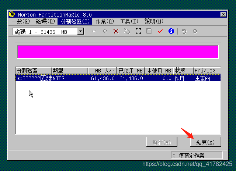Click the blue info properties icon
236x171 pixels.
[171, 31]
